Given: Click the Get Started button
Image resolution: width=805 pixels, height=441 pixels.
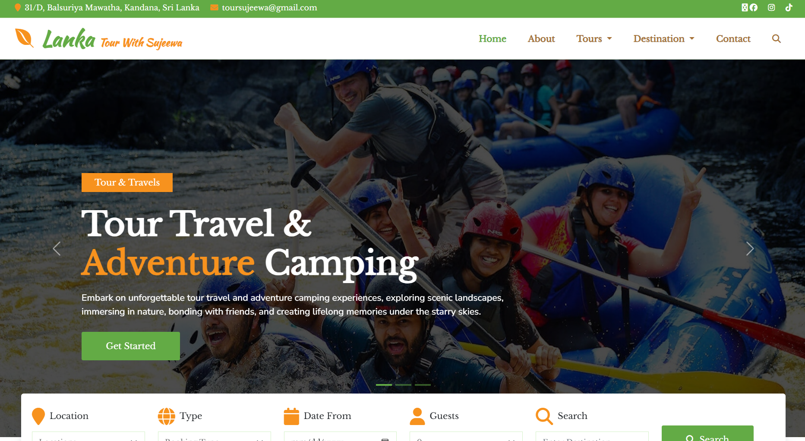Looking at the screenshot, I should pyautogui.click(x=131, y=346).
